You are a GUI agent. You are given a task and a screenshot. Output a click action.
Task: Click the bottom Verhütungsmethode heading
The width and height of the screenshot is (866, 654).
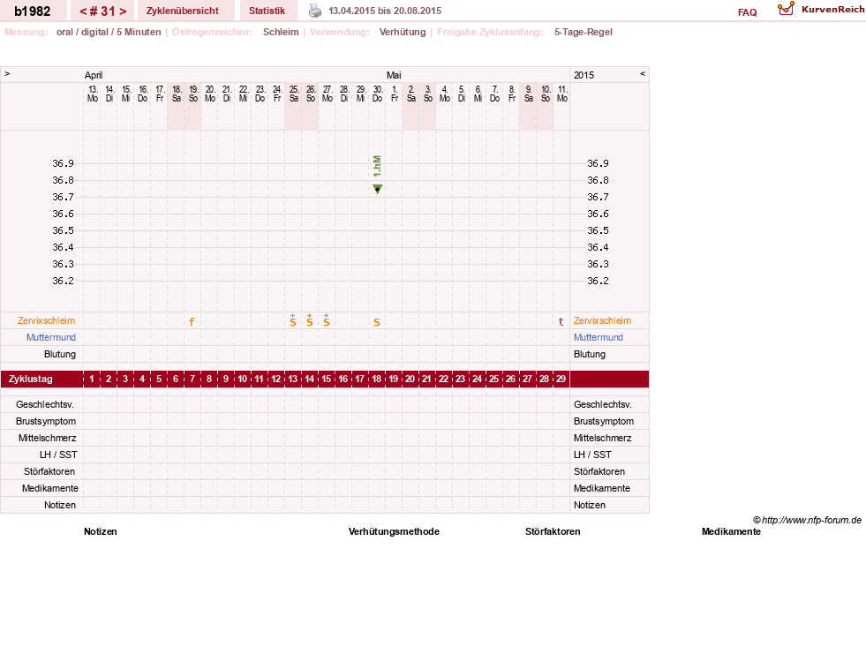[x=394, y=531]
